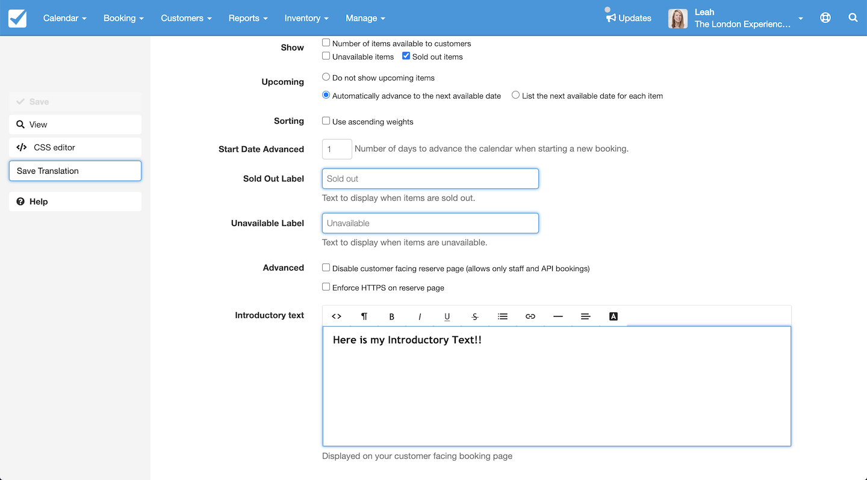The height and width of the screenshot is (480, 867).
Task: Open the Calendar dropdown menu
Action: (65, 18)
